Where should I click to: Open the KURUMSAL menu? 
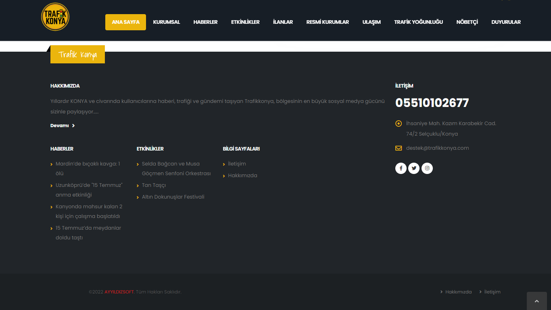click(x=166, y=22)
